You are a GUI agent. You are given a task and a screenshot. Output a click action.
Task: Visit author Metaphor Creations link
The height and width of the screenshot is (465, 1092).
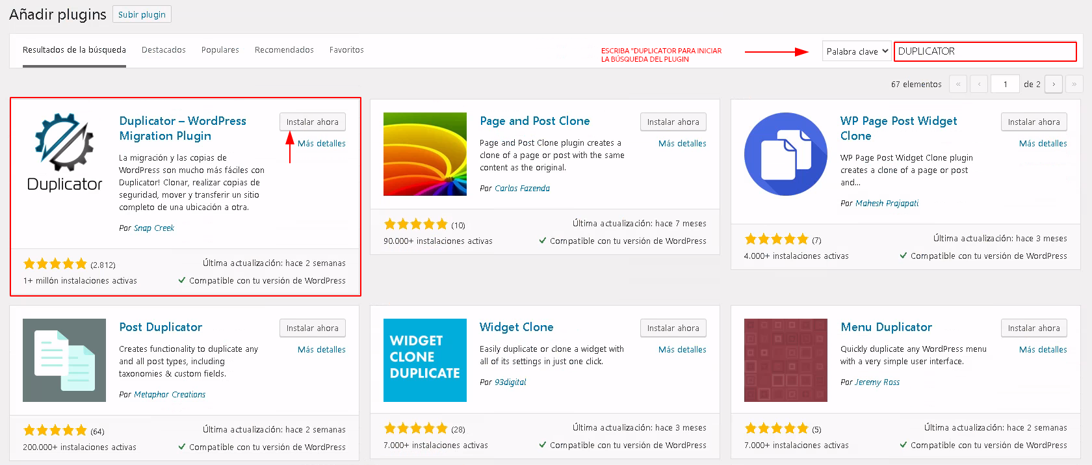tap(170, 395)
